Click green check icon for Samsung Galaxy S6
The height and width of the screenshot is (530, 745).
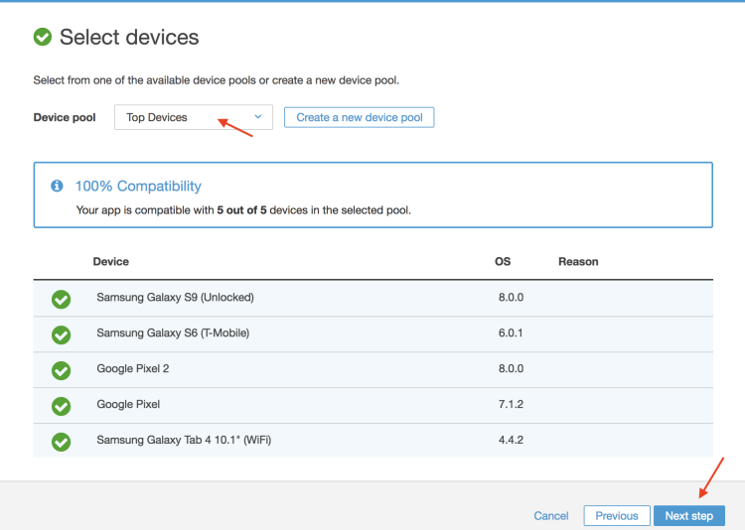[61, 333]
